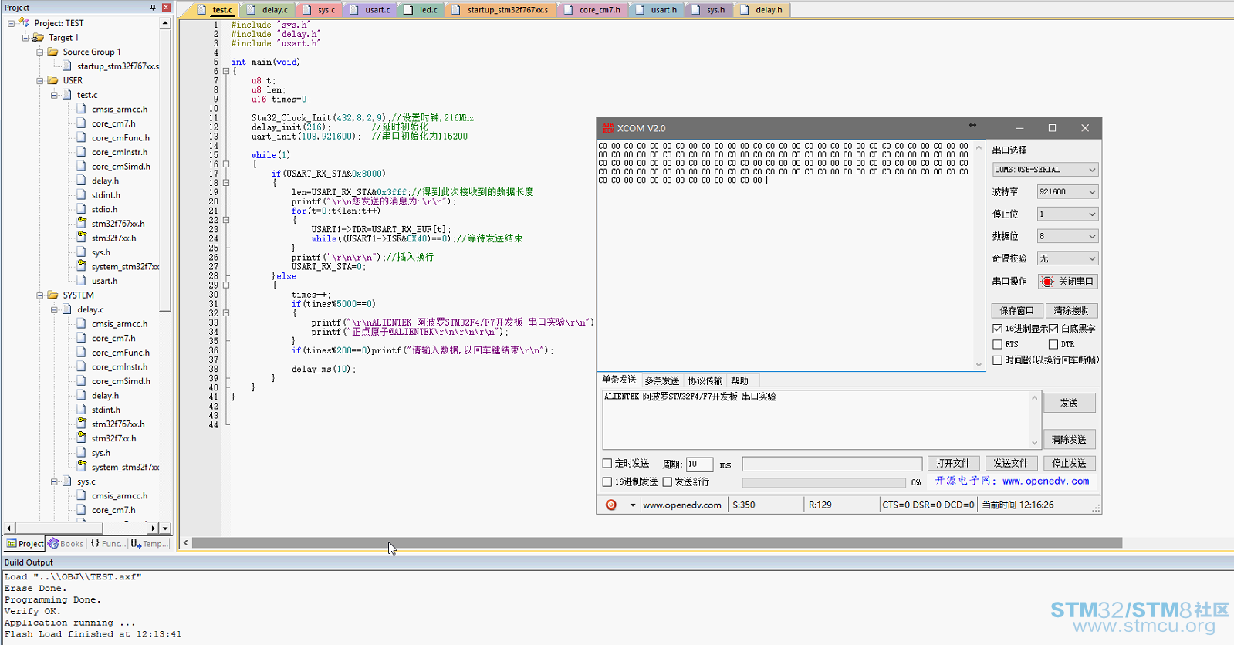Close the Project panel with red X
Image resolution: width=1234 pixels, height=645 pixels.
pyautogui.click(x=166, y=8)
